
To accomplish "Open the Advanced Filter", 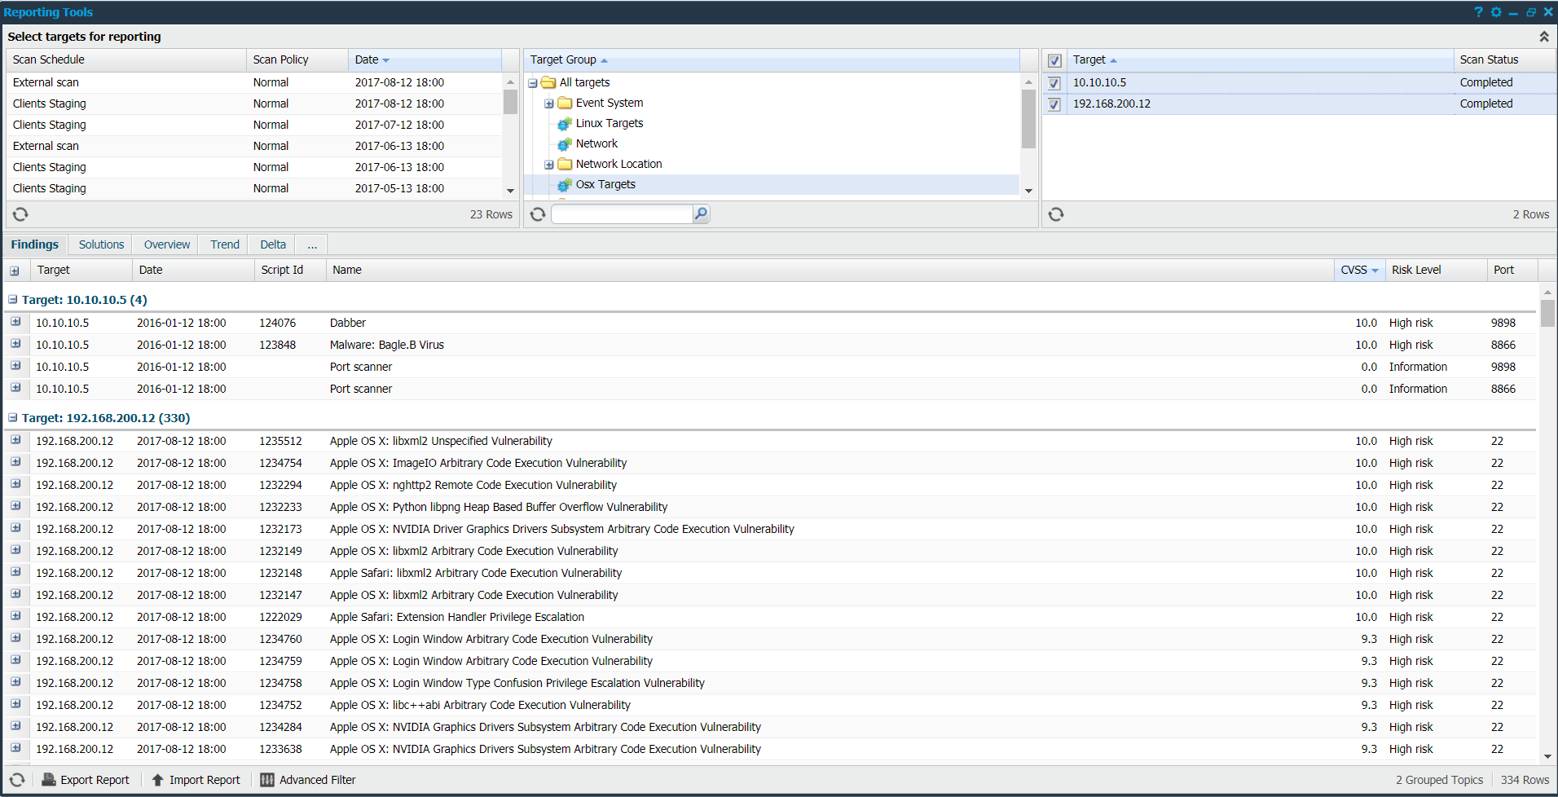I will pyautogui.click(x=307, y=780).
